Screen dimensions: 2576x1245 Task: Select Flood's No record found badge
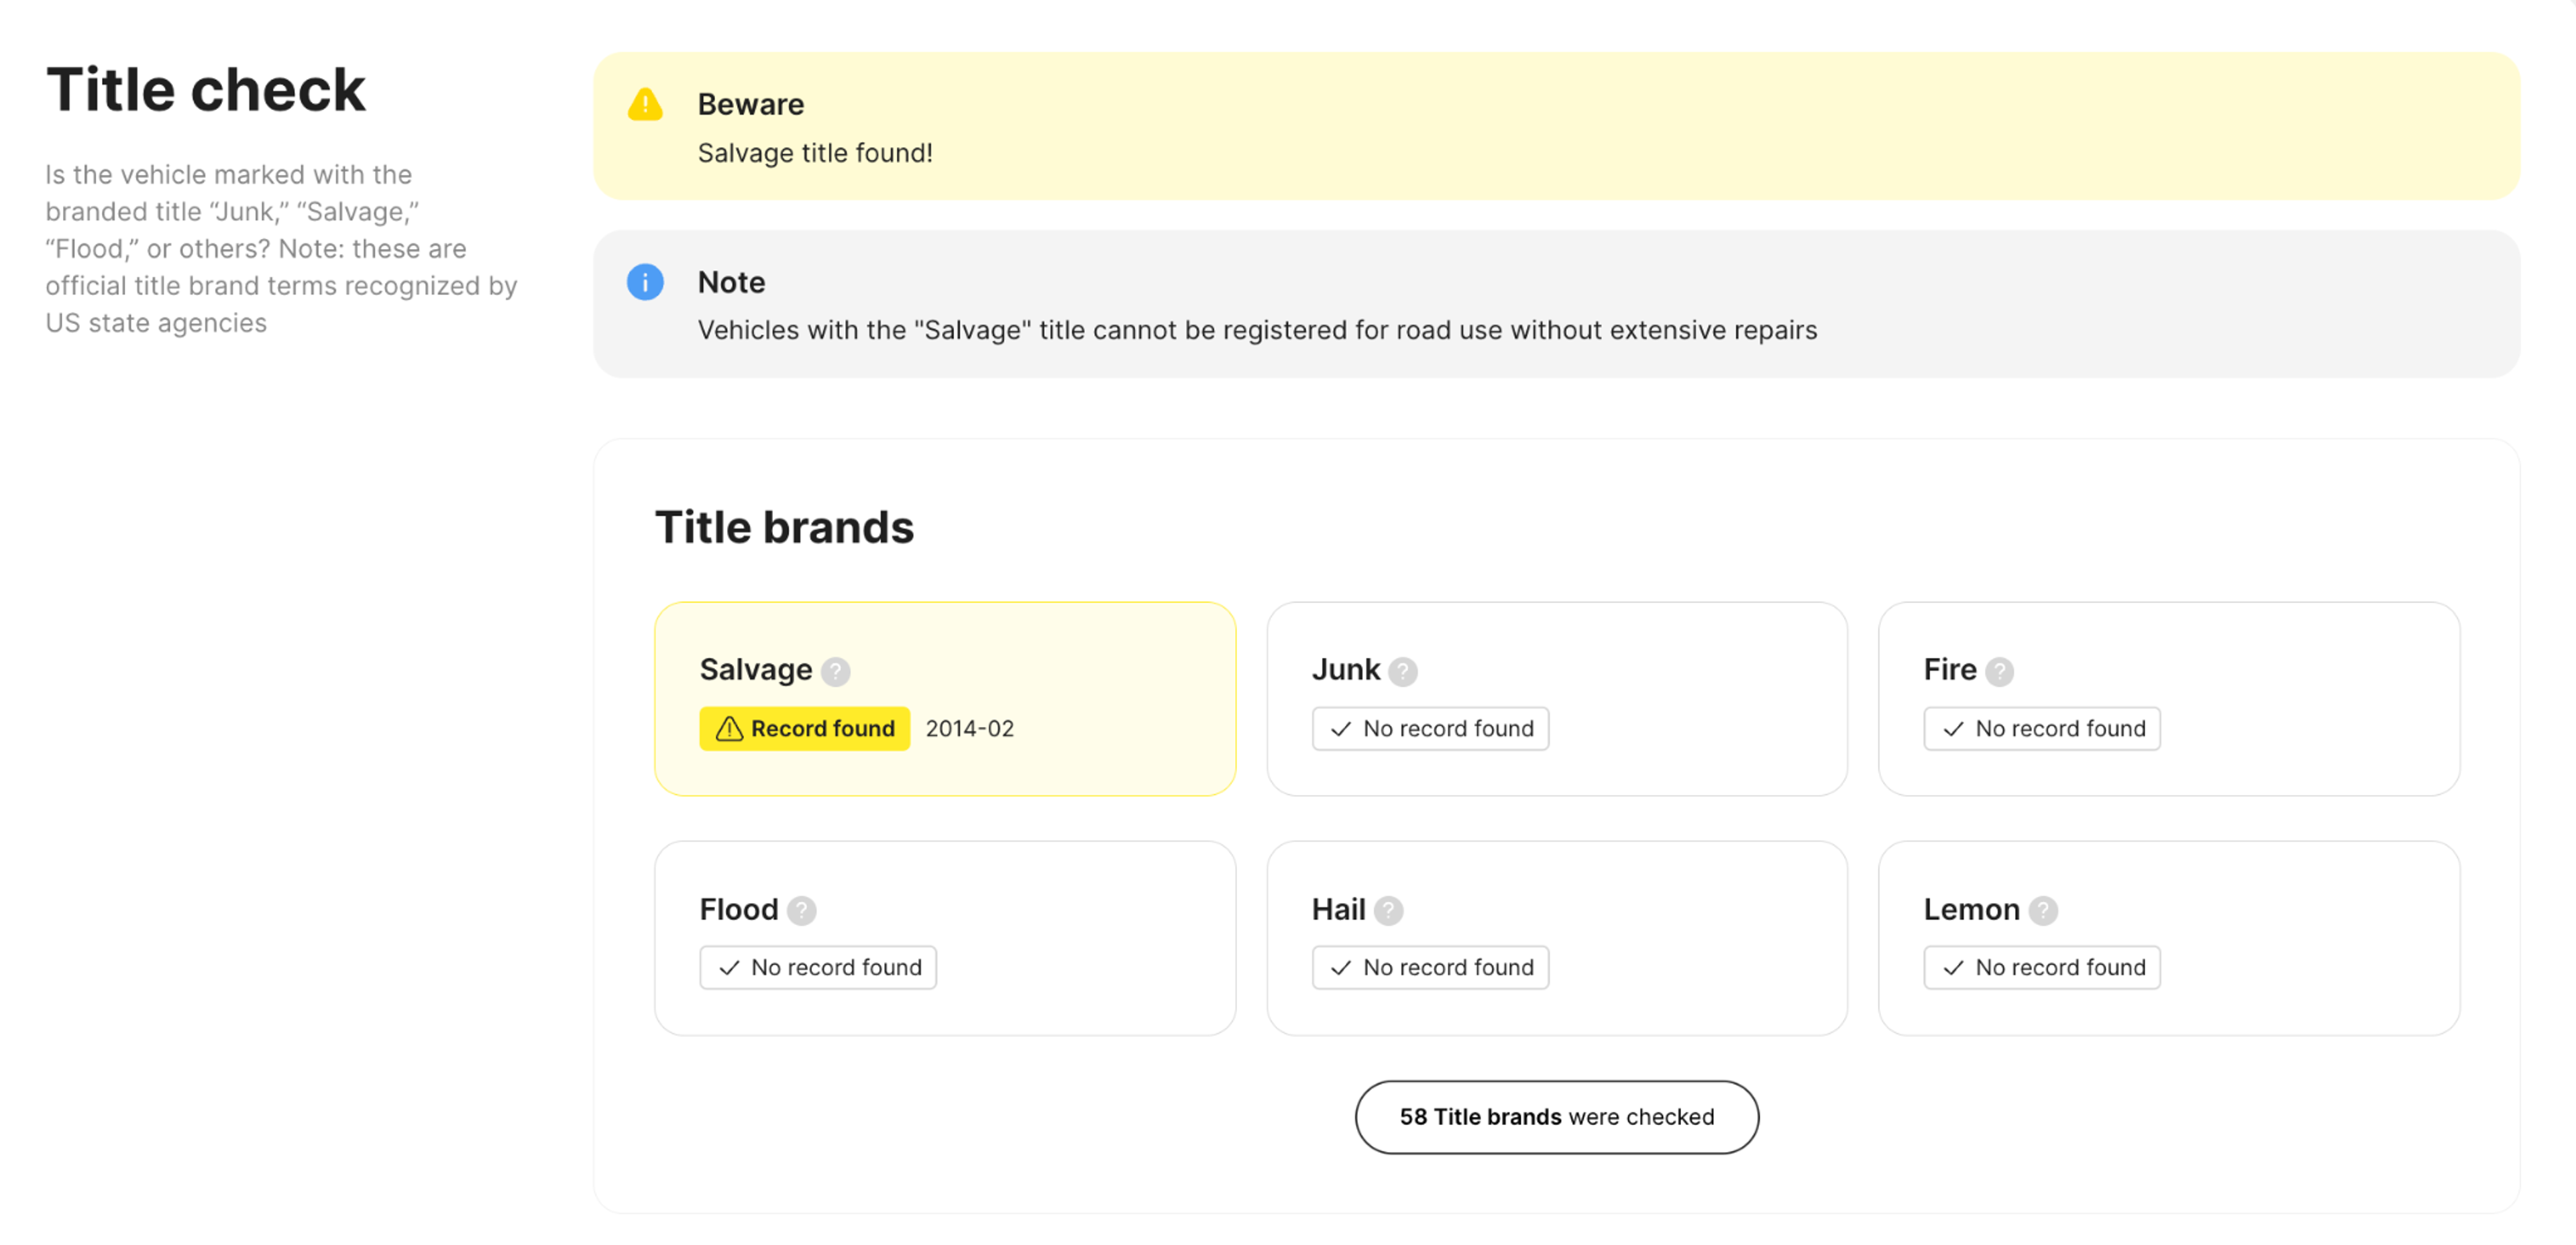(817, 967)
